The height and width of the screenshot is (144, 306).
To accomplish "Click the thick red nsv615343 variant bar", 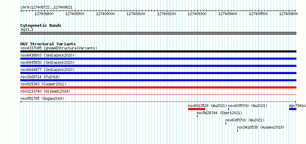I will pyautogui.click(x=159, y=87).
